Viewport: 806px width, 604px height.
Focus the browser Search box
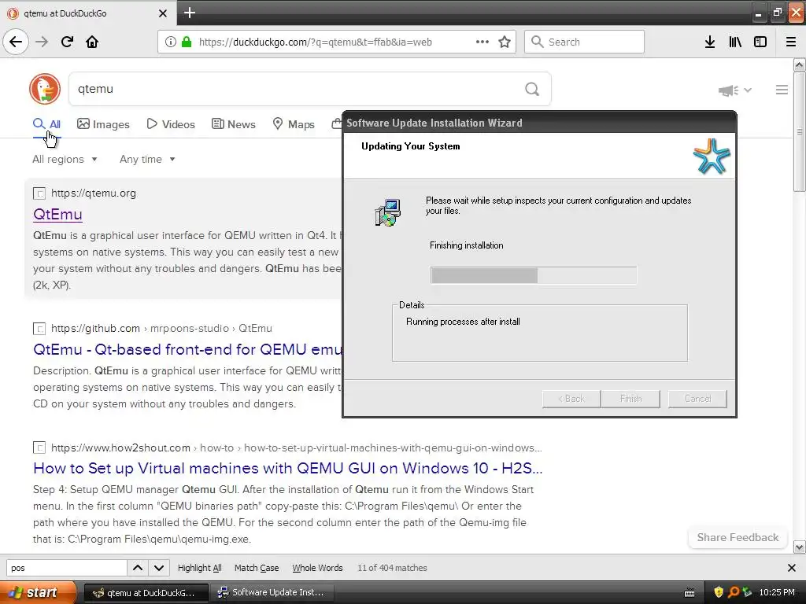[584, 42]
